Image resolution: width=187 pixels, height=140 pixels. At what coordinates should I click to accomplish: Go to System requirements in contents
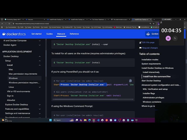[151, 64]
